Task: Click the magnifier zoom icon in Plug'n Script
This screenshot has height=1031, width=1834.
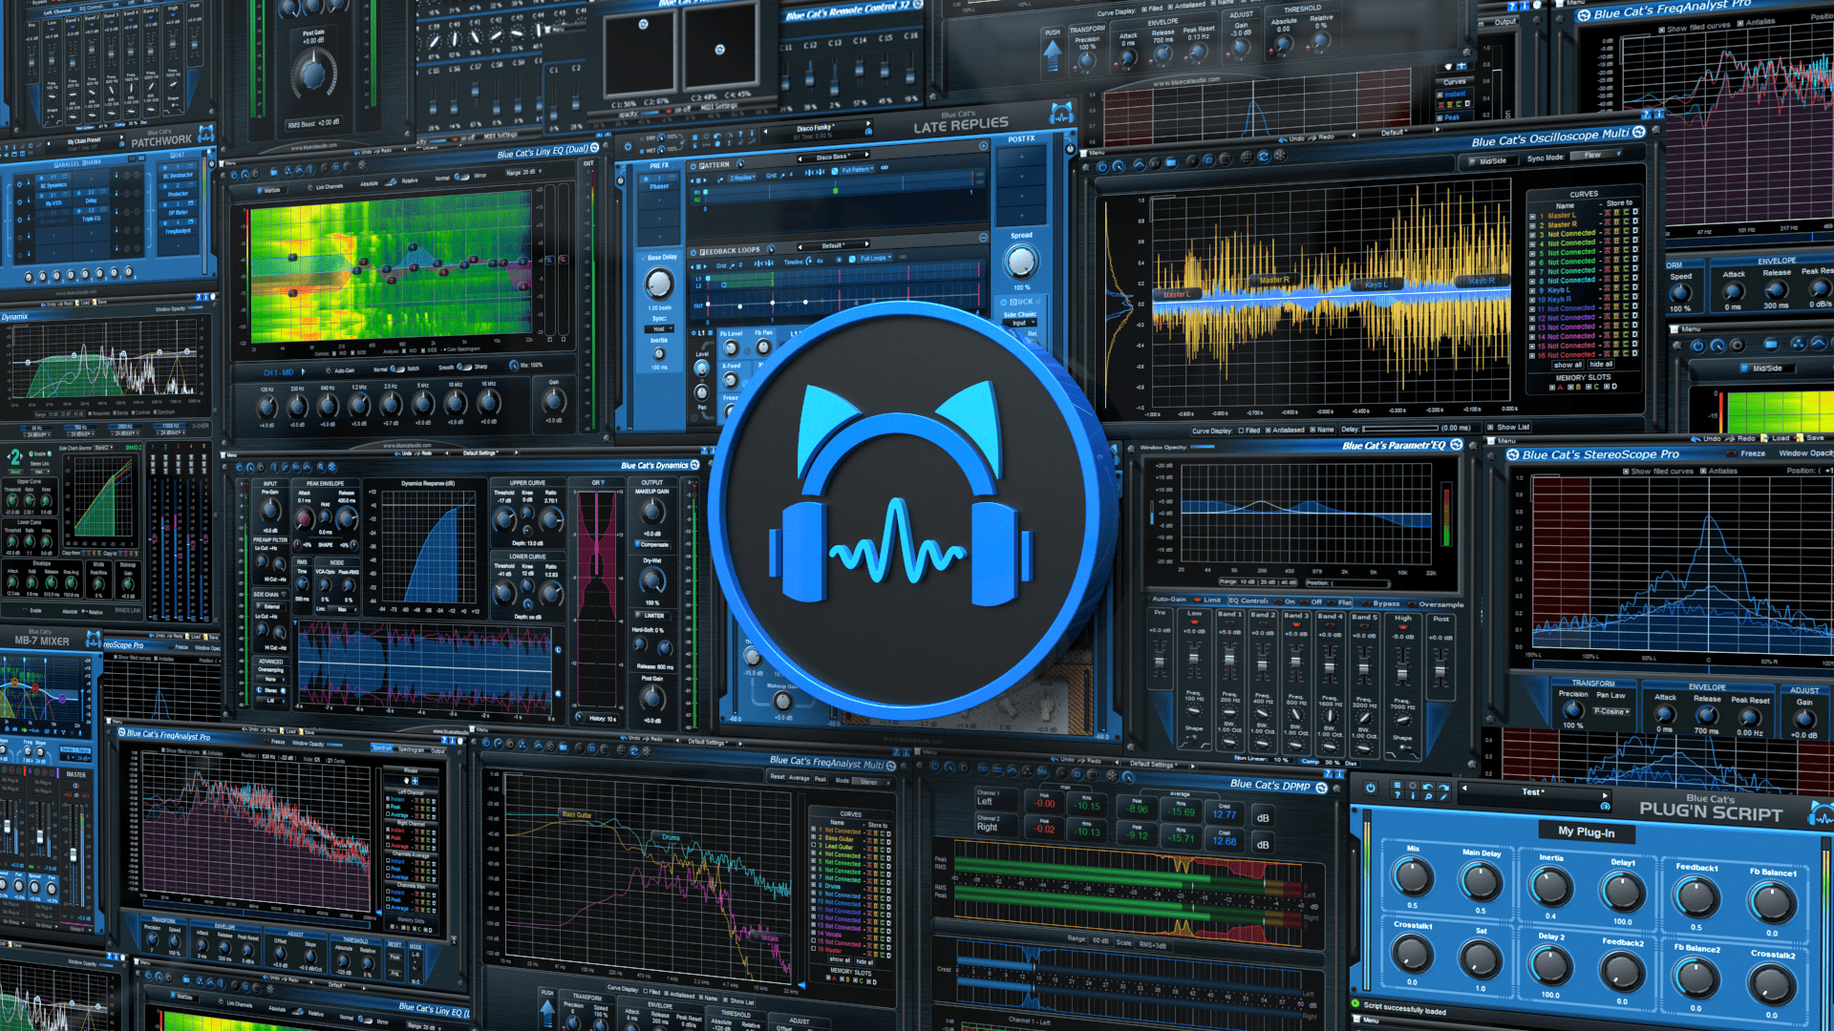Action: point(1428,797)
